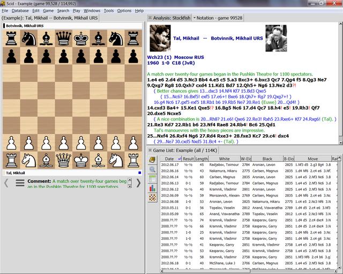Click the chessboard icon in Game List sidebar

pos(153,197)
